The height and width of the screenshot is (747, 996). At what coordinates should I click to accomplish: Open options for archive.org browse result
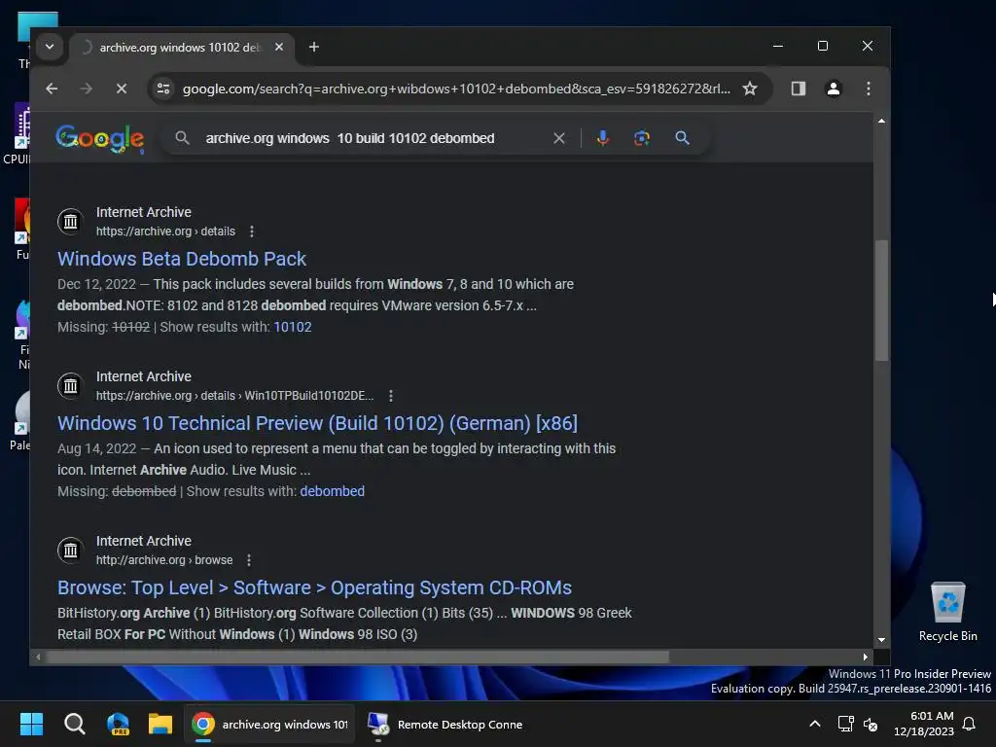(249, 560)
